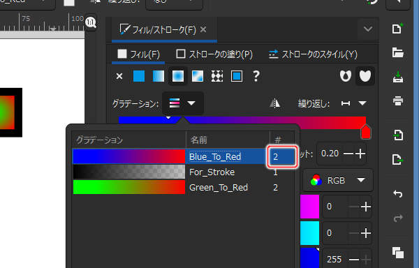Click the export file icon

click(397, 159)
